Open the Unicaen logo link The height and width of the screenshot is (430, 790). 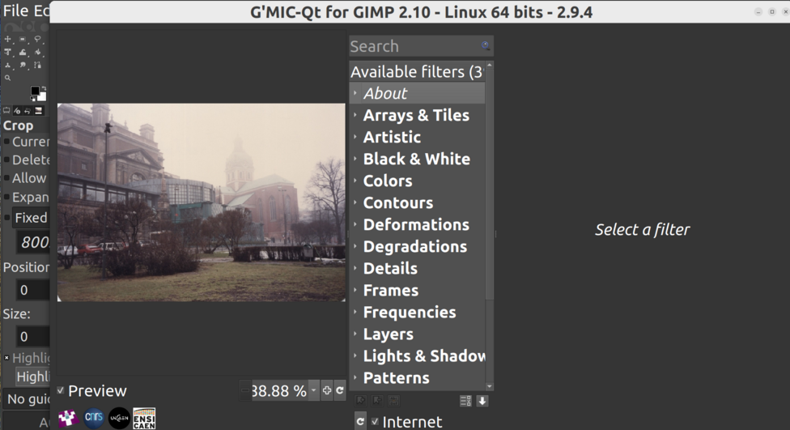(x=120, y=418)
